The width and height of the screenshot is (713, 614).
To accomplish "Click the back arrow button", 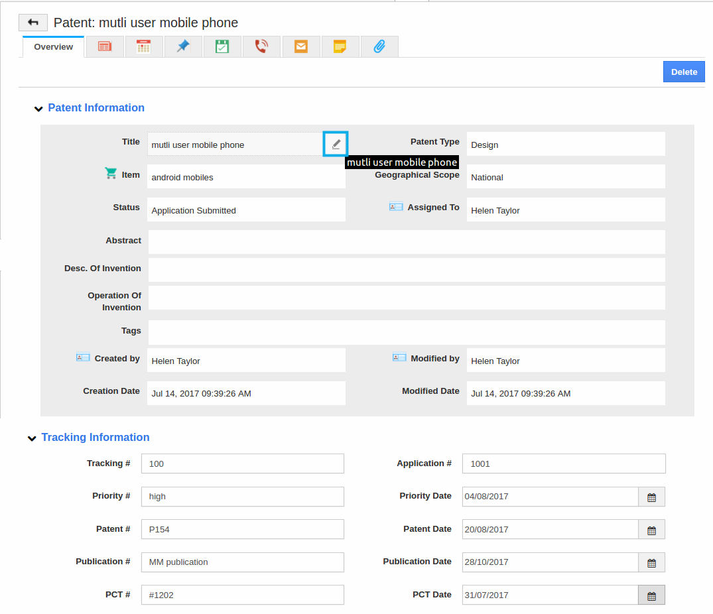I will click(x=32, y=23).
